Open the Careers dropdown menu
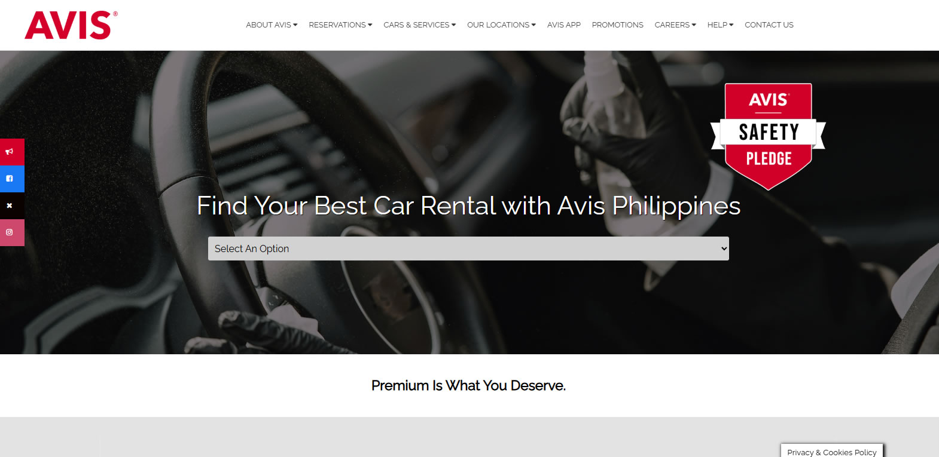Image resolution: width=939 pixels, height=457 pixels. [675, 25]
